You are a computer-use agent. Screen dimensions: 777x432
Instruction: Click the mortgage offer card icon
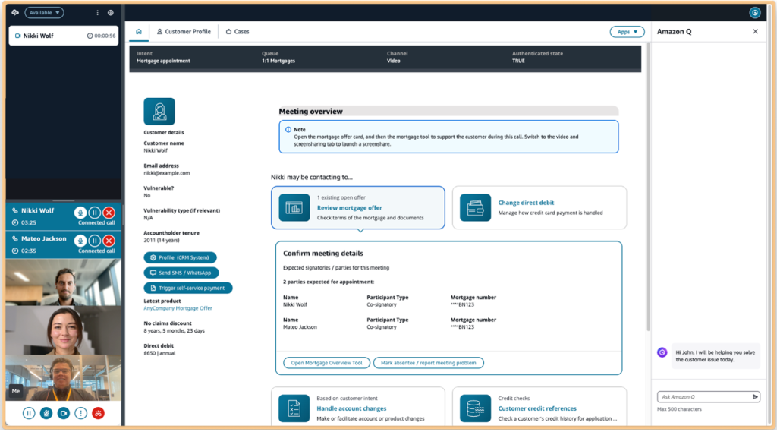pyautogui.click(x=294, y=207)
